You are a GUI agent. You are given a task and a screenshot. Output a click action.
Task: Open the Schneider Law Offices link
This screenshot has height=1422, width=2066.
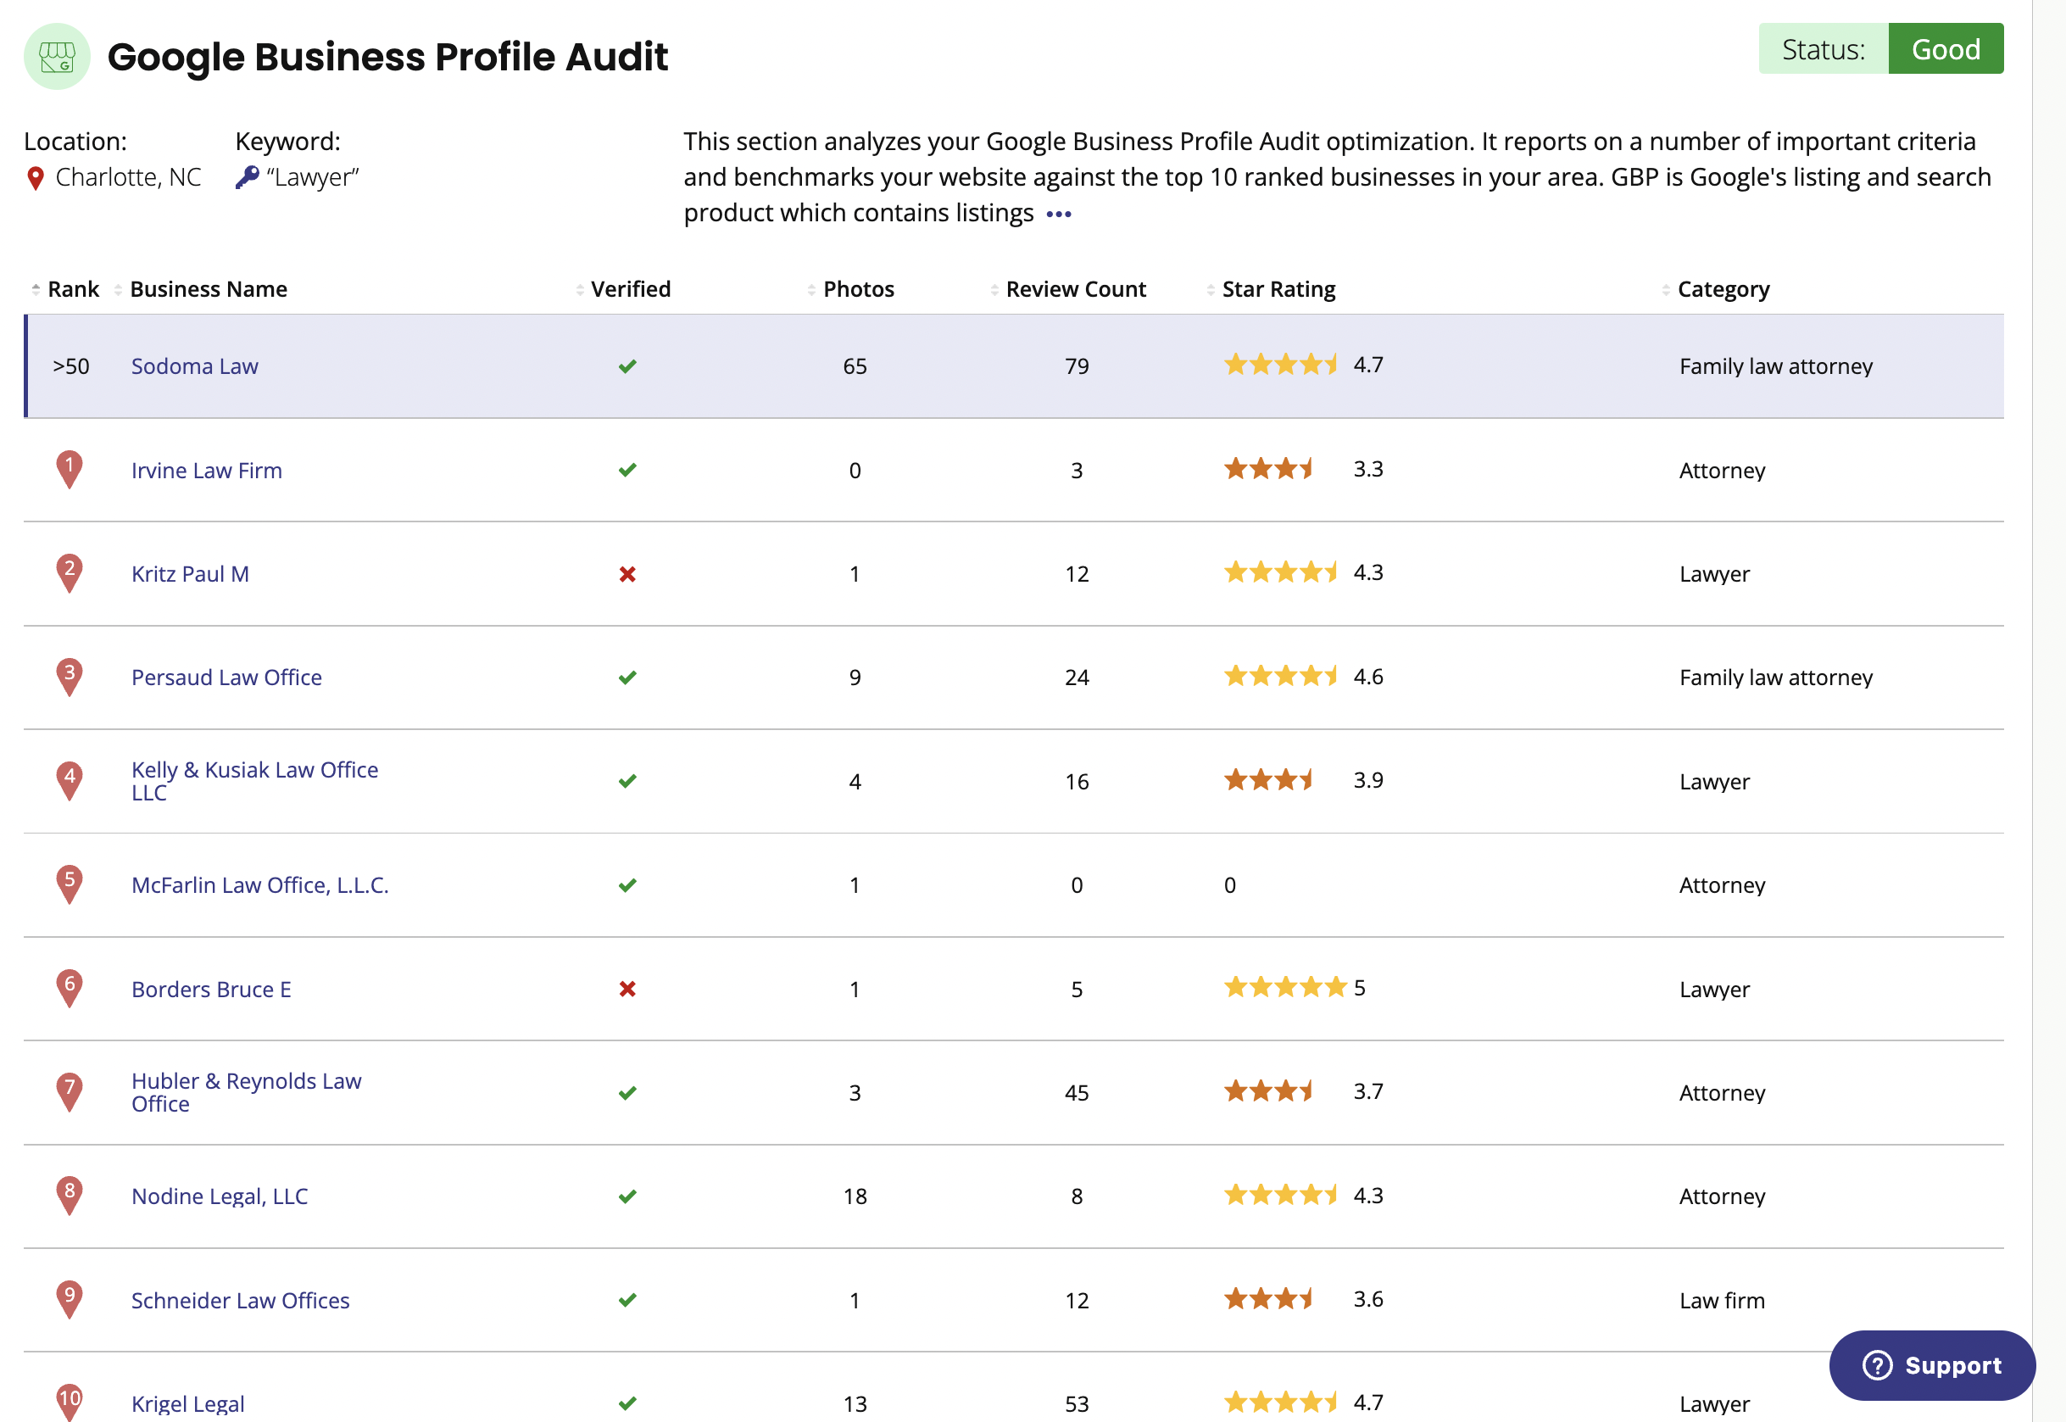point(241,1300)
